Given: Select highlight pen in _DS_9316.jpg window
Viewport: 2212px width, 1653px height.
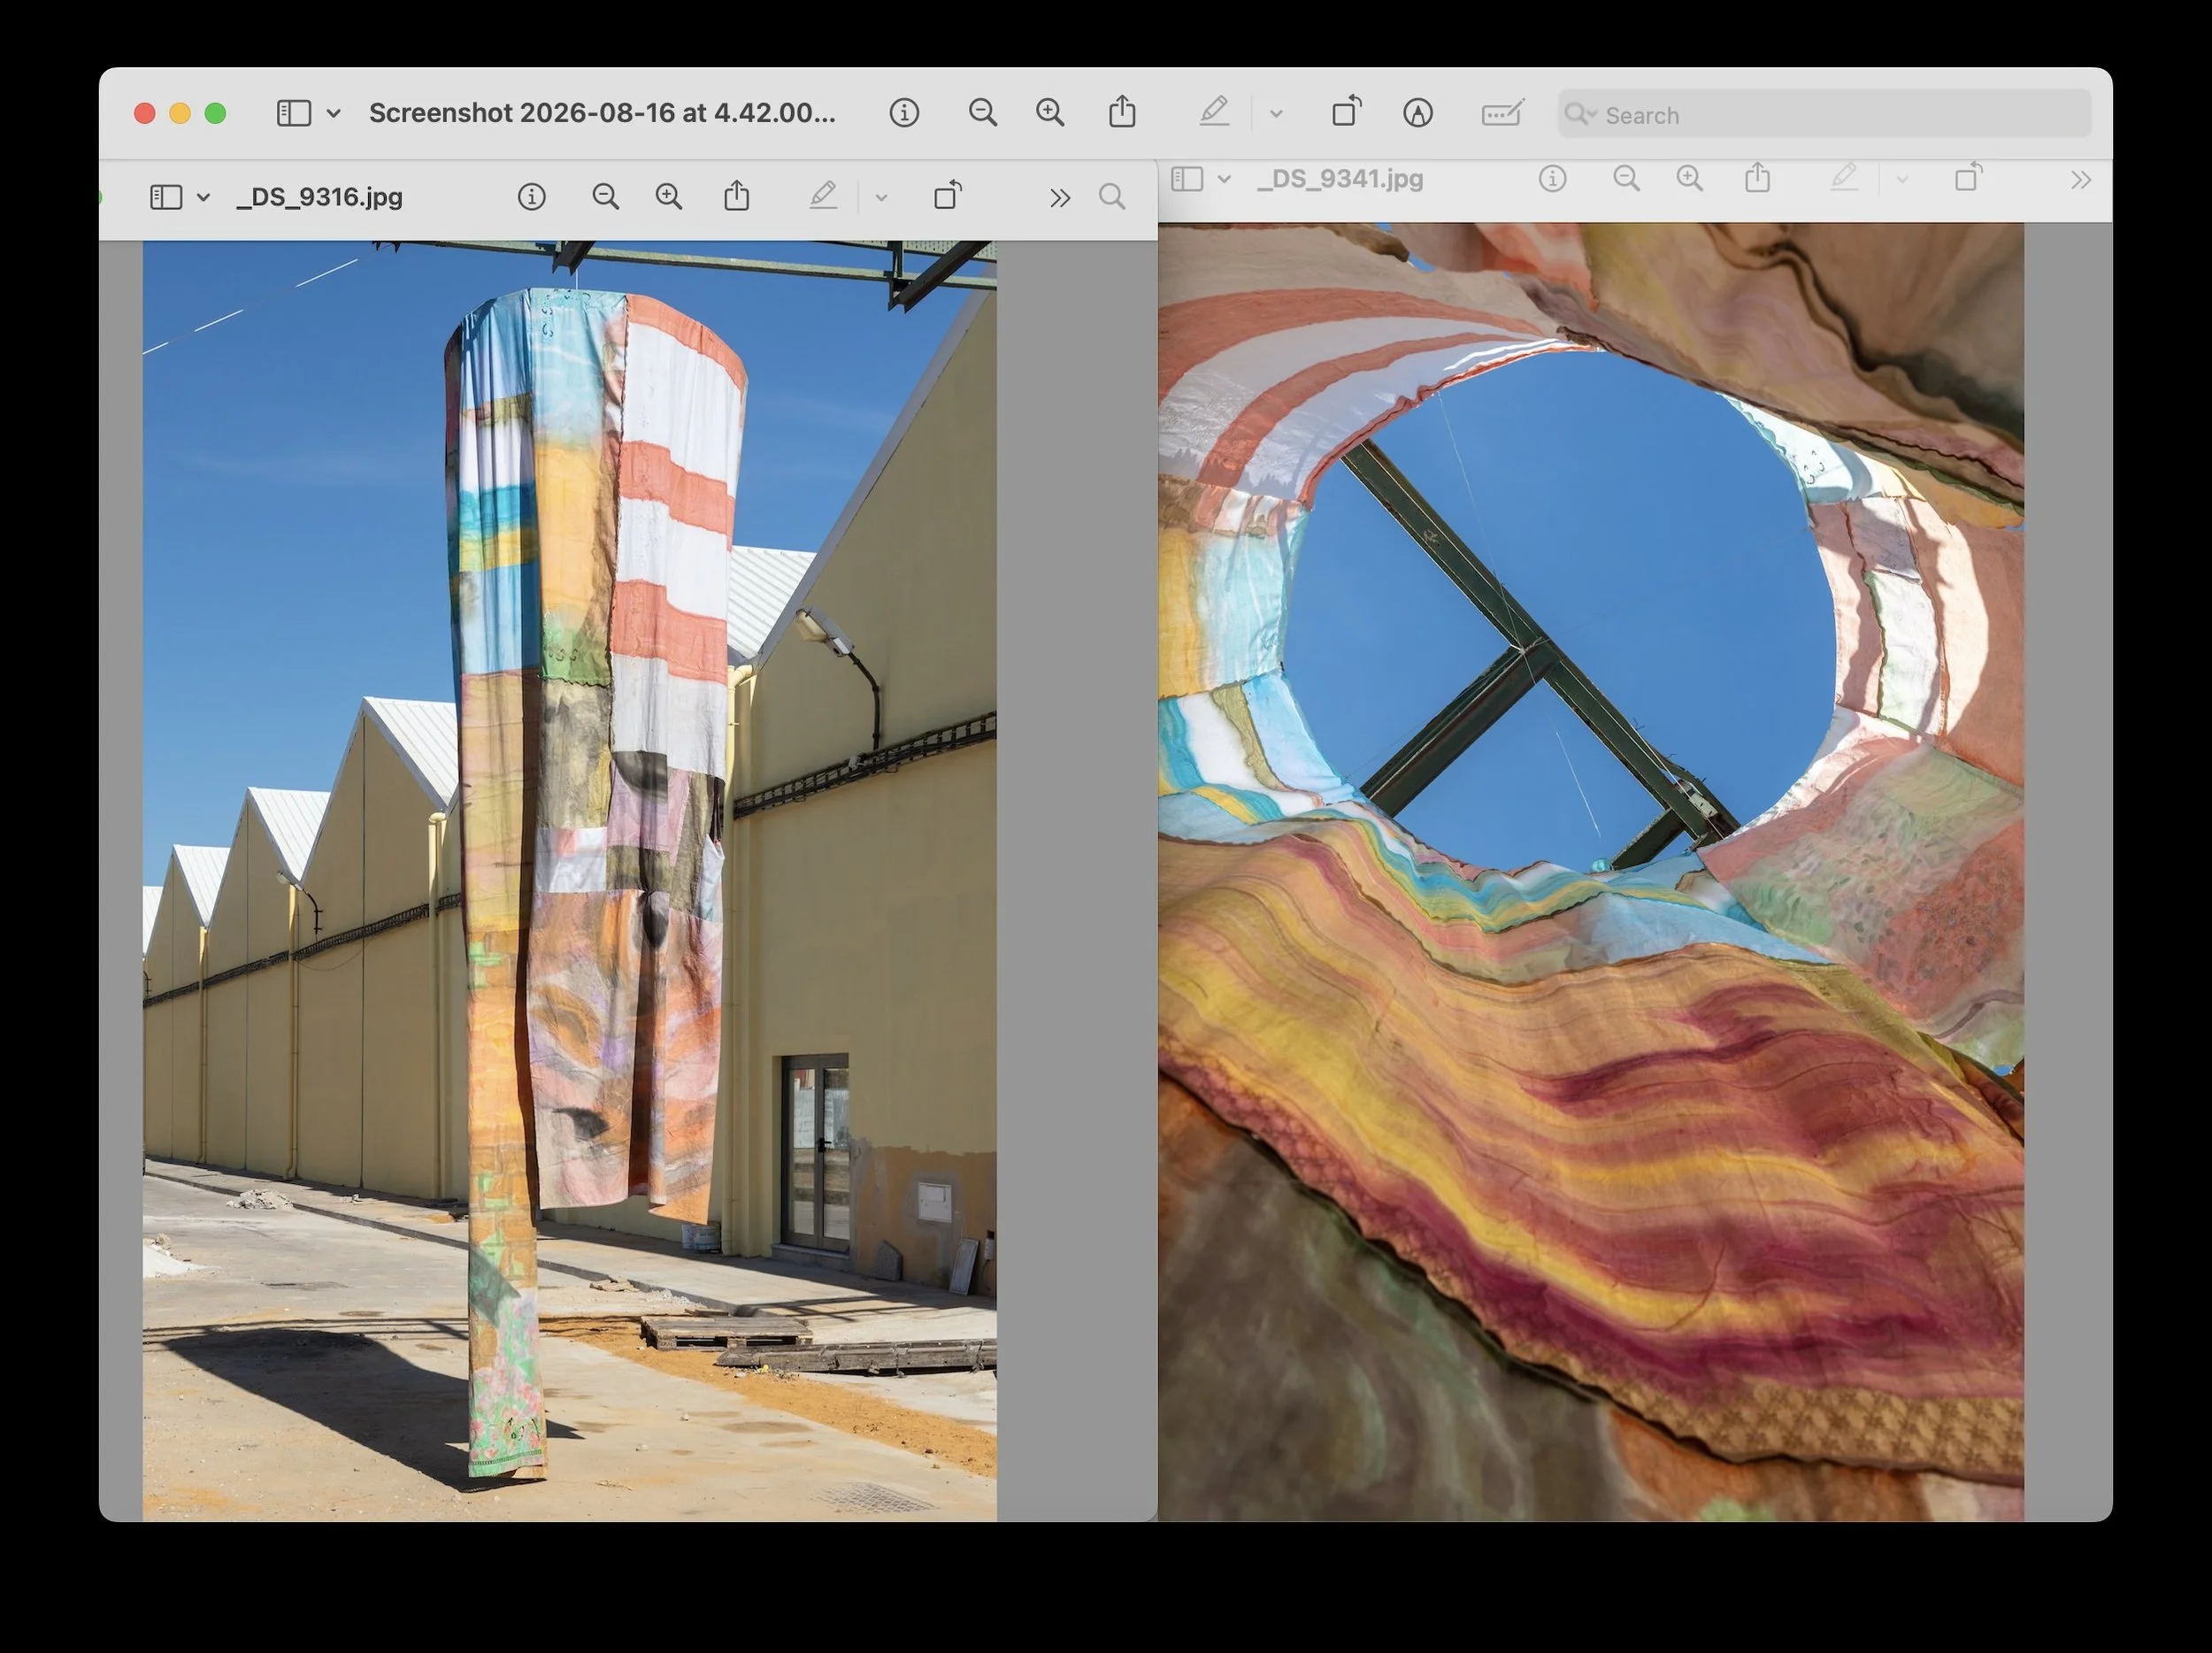Looking at the screenshot, I should [x=823, y=195].
